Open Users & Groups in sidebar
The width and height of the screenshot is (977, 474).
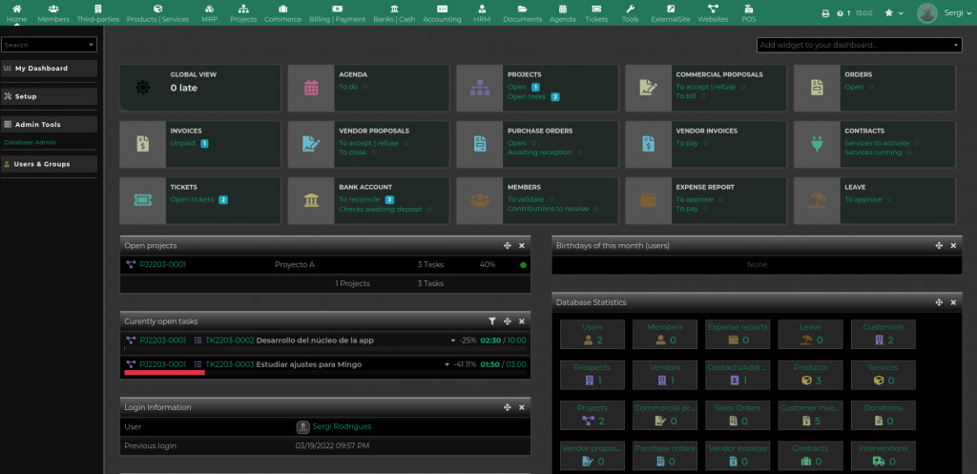tap(50, 164)
